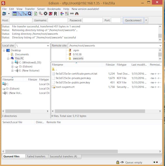The width and height of the screenshot is (165, 166).
Task: Select D: (Edison) in local file list
Action: coord(13,89)
